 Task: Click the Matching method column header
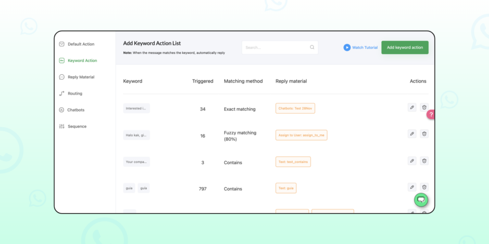pyautogui.click(x=243, y=81)
